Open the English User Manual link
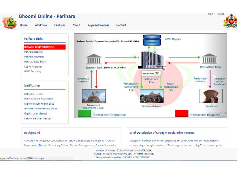The image size is (237, 177). 36,114
